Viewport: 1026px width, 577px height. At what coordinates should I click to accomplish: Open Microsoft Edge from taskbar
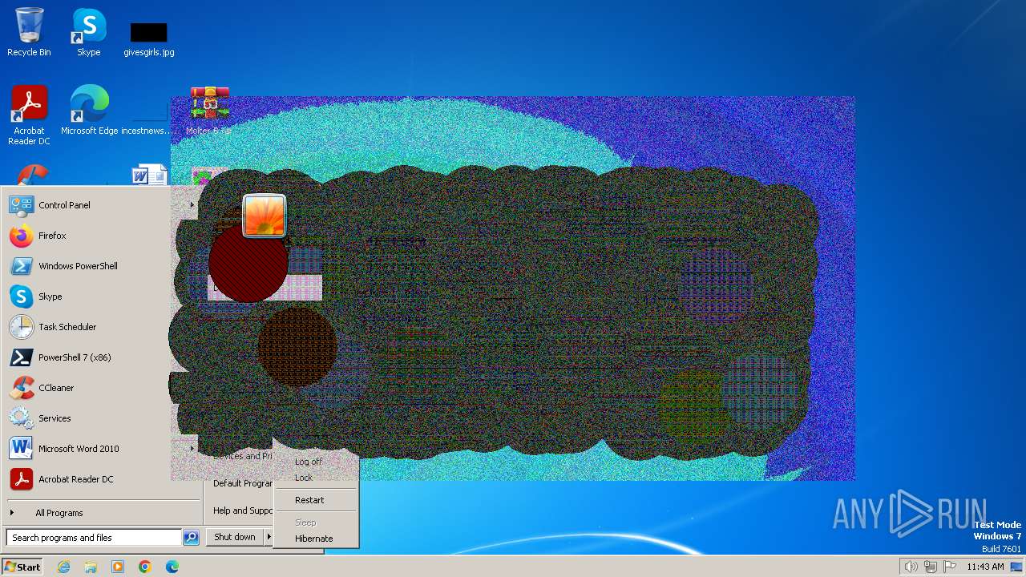pyautogui.click(x=172, y=567)
